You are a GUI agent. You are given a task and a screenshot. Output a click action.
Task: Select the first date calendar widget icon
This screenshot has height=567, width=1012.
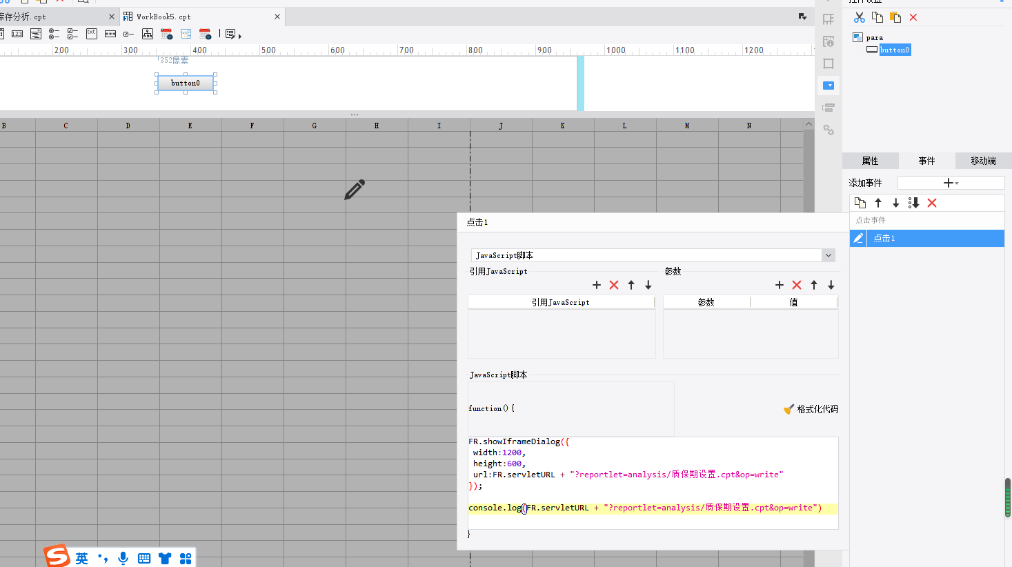click(166, 34)
